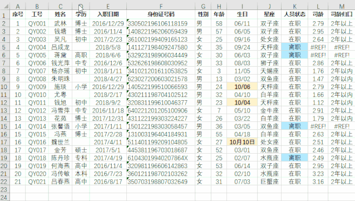This screenshot has width=355, height=201.
Task: Select highlighted birthday cell 10/04
Action: (242, 102)
